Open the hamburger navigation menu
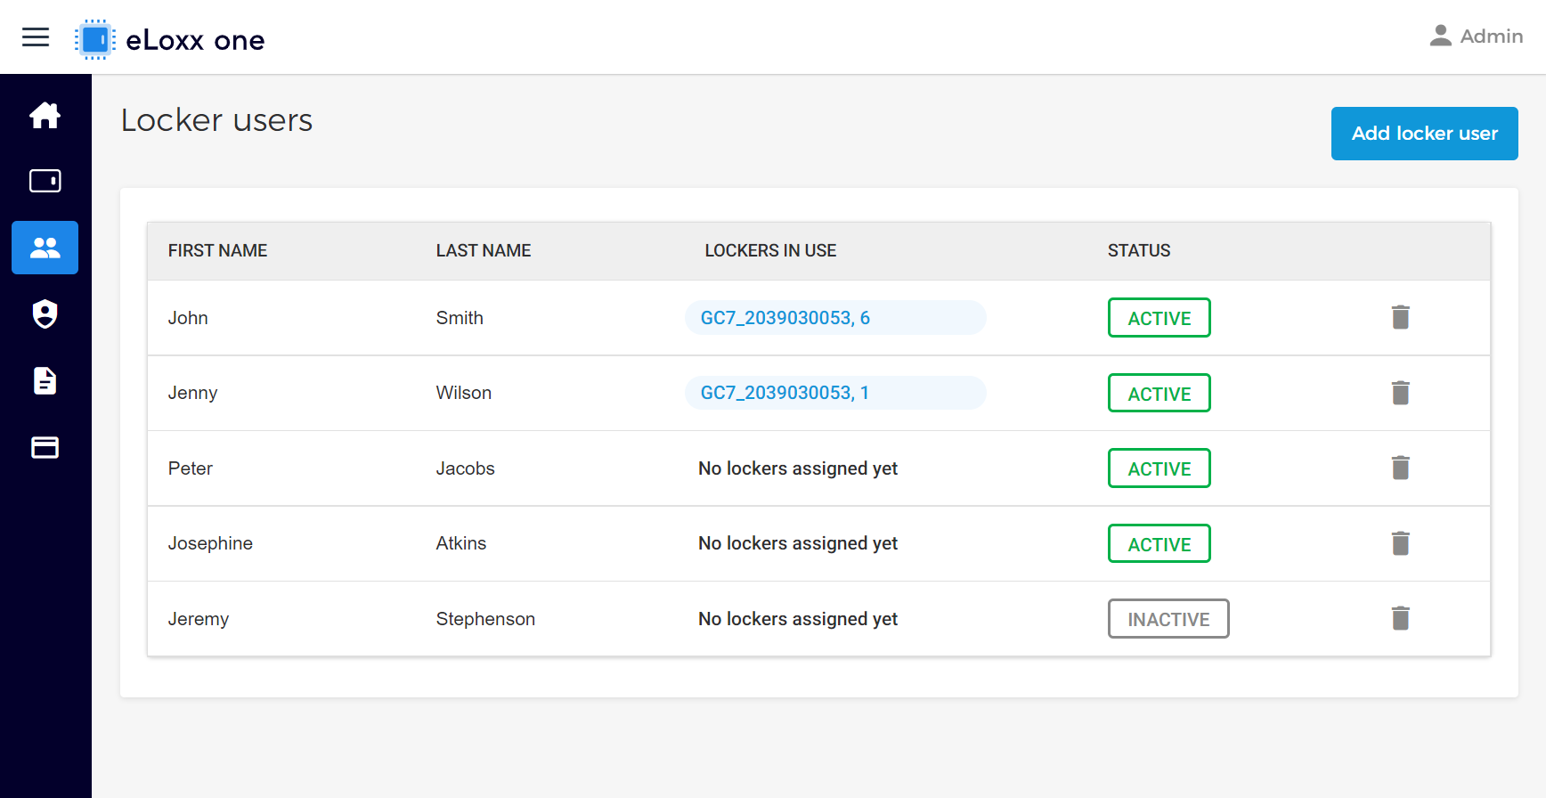This screenshot has width=1546, height=798. (36, 37)
